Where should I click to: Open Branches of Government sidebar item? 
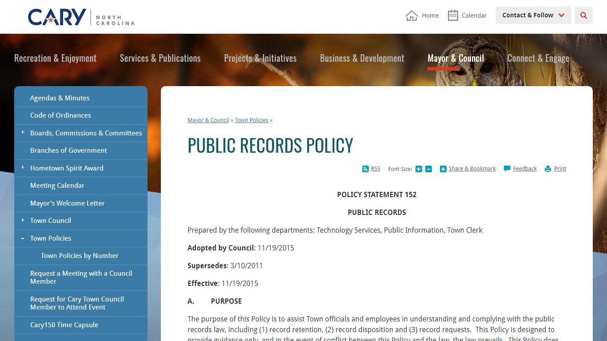pyautogui.click(x=81, y=151)
